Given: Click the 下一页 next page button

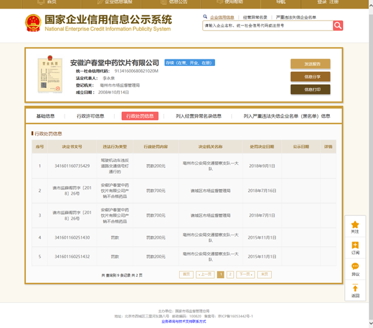Looking at the screenshot, I should [x=246, y=275].
